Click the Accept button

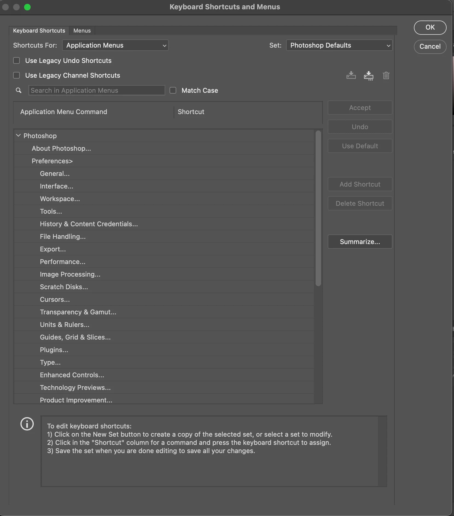point(360,108)
